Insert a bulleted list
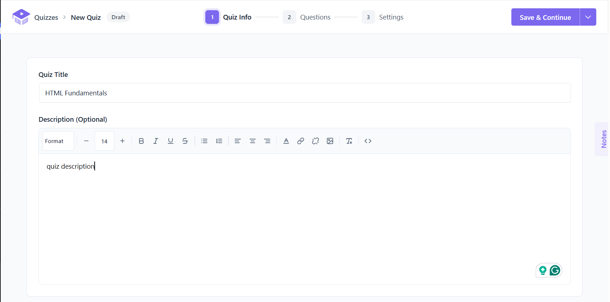Image resolution: width=610 pixels, height=302 pixels. click(204, 141)
